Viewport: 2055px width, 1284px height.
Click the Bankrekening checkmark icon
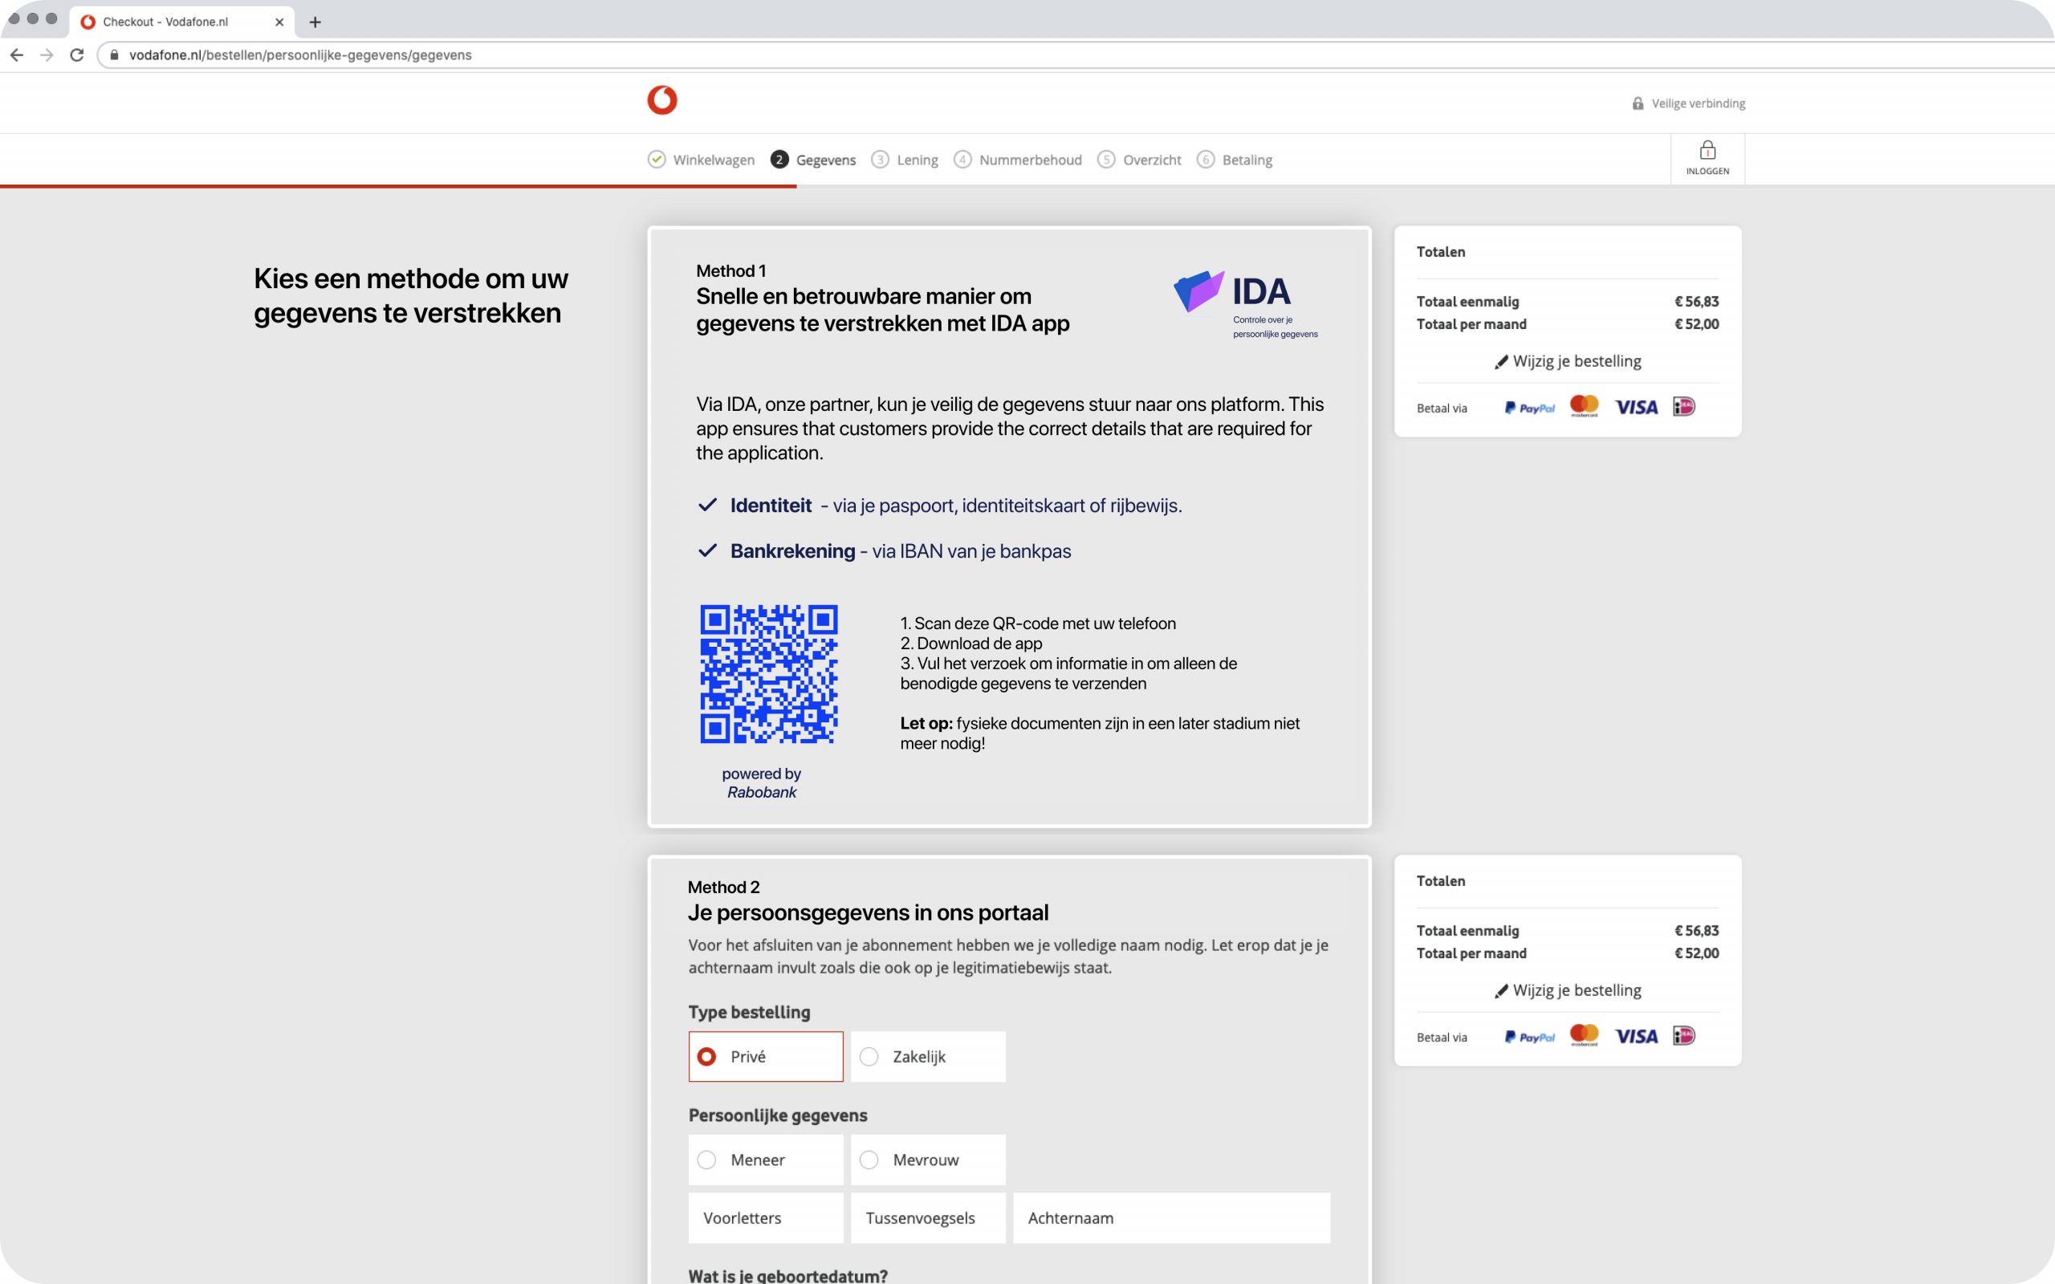(707, 551)
